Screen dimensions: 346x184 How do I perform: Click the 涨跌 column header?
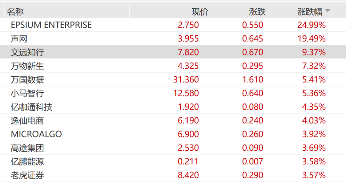tap(257, 12)
